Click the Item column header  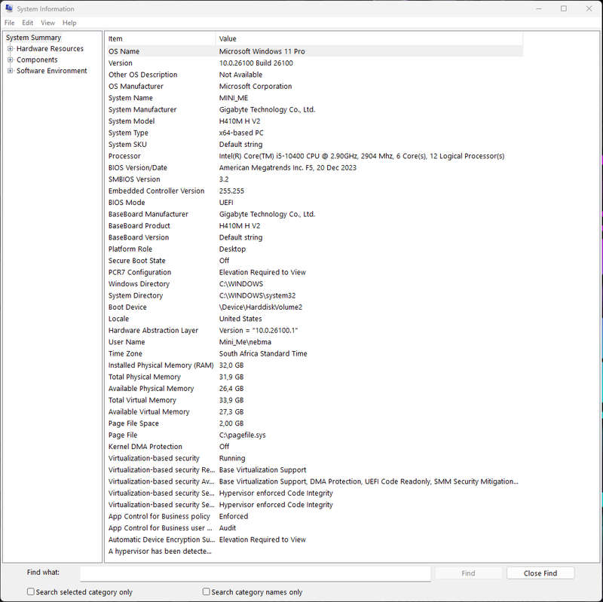161,38
